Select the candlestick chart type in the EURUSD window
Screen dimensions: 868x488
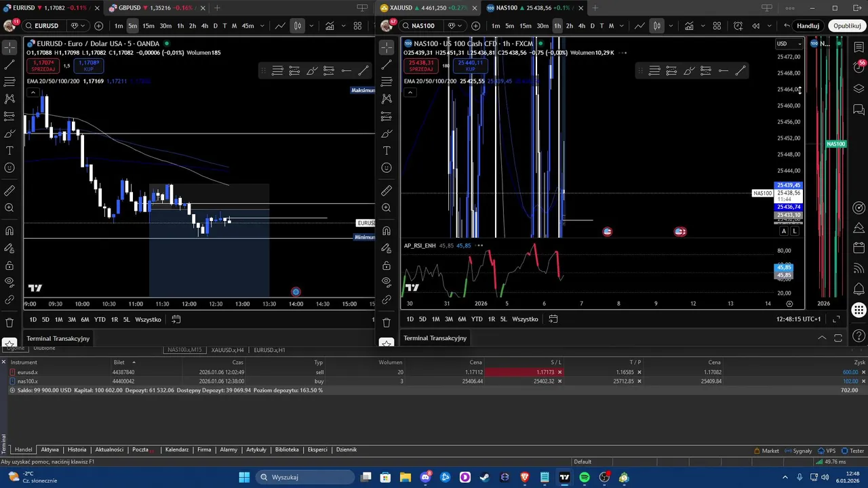tap(297, 26)
